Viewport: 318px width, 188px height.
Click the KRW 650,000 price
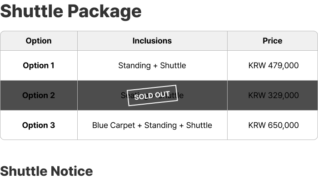[x=273, y=125]
